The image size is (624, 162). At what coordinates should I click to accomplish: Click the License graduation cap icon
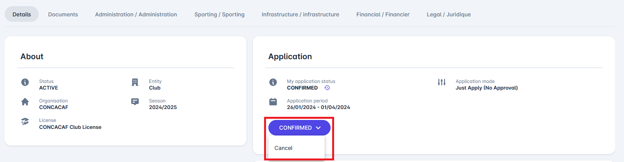(25, 121)
